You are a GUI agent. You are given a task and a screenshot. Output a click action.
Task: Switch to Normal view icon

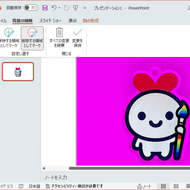pyautogui.click(x=163, y=186)
